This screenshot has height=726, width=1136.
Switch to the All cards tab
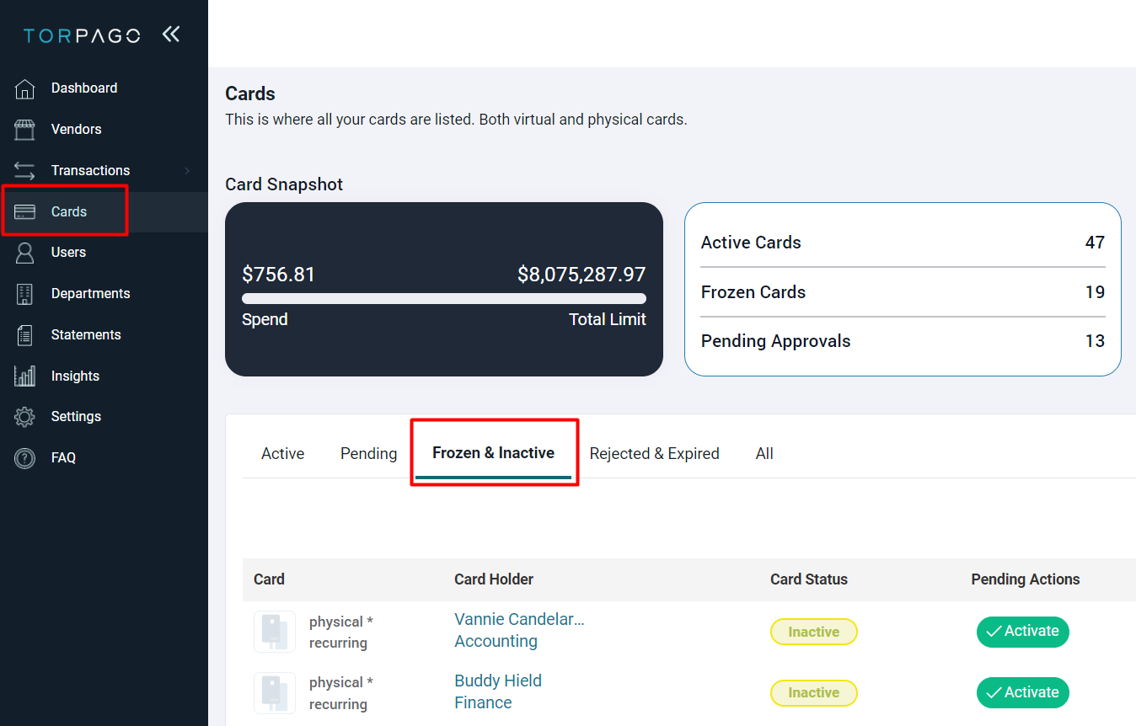[764, 453]
